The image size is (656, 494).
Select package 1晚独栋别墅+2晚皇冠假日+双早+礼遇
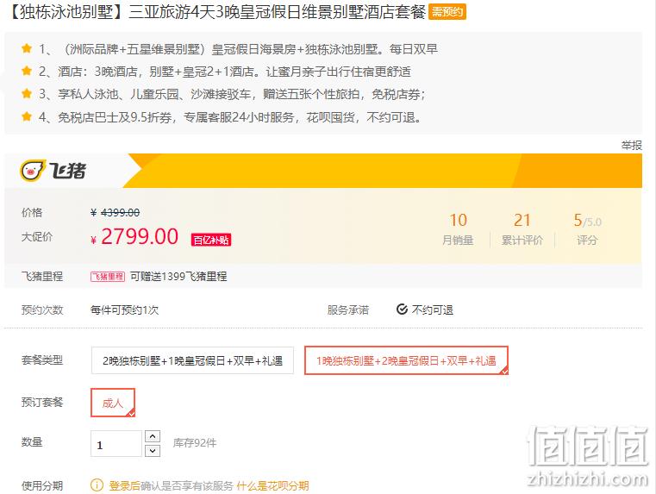click(406, 360)
